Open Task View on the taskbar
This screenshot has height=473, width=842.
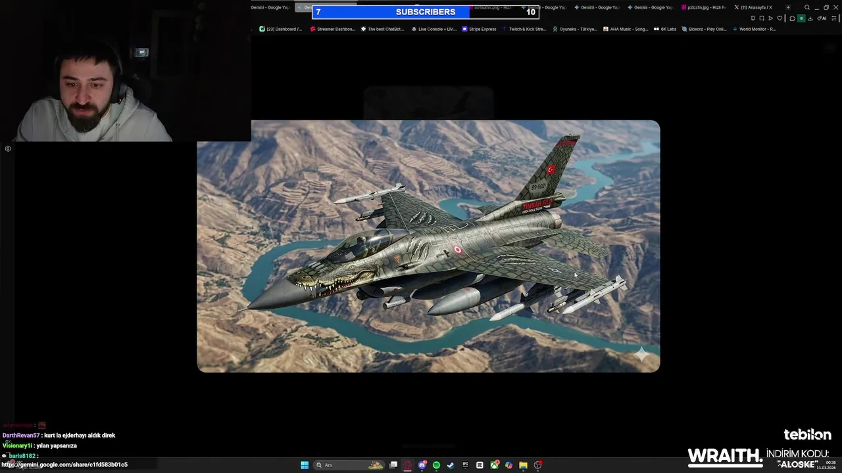point(393,465)
